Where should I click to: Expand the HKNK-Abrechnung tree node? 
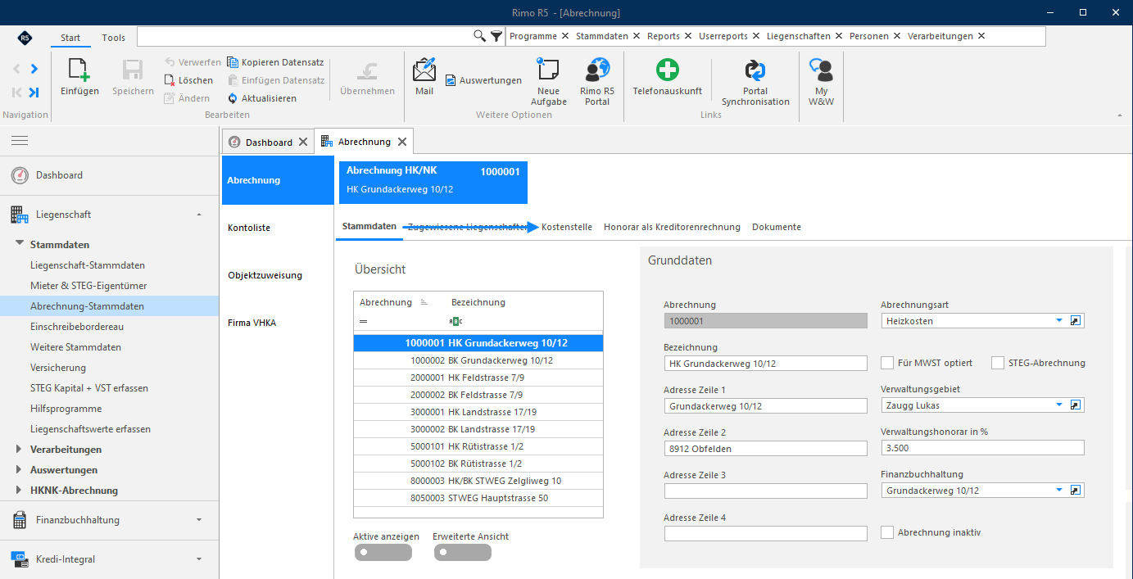tap(20, 490)
